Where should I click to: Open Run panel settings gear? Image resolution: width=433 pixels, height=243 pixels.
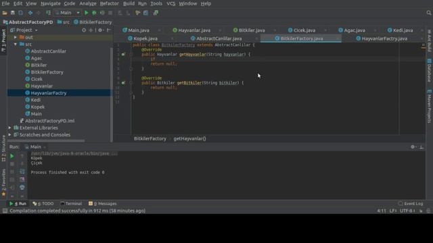tap(413, 147)
